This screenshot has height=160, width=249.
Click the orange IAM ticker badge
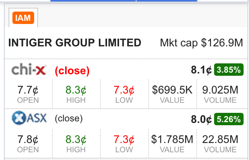[23, 18]
